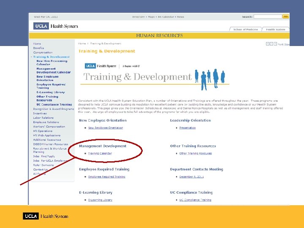Open Refer Someone sidebar link
The width and height of the screenshot is (304, 228).
coord(43,165)
